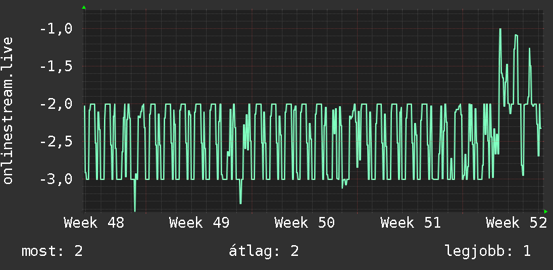Click the 'Week 51' x-axis label
The height and width of the screenshot is (270, 553).
click(x=411, y=223)
